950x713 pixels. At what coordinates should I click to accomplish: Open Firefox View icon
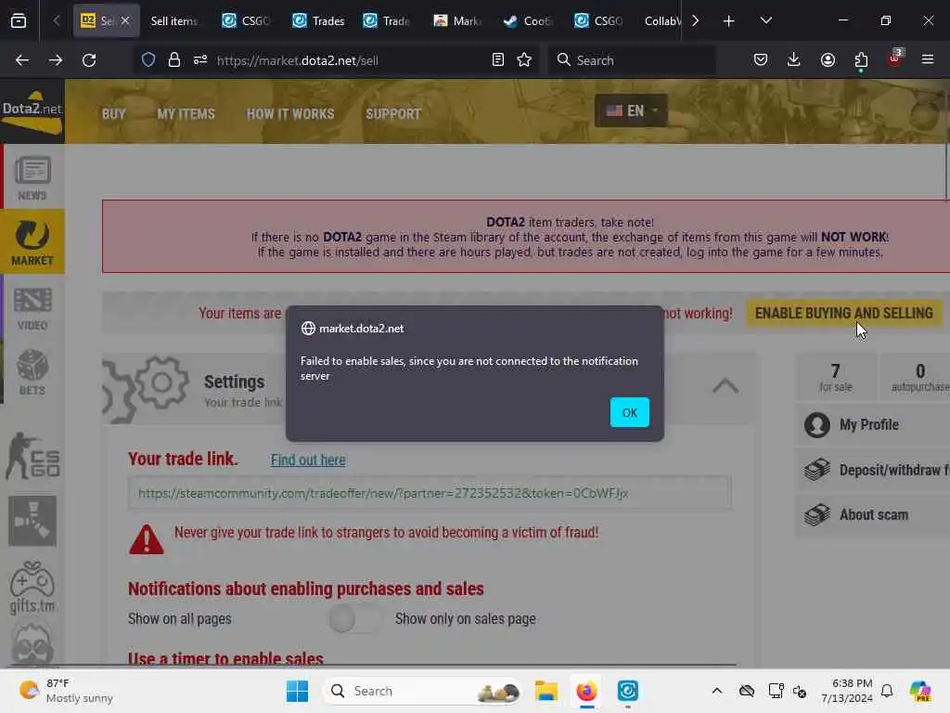tap(19, 21)
